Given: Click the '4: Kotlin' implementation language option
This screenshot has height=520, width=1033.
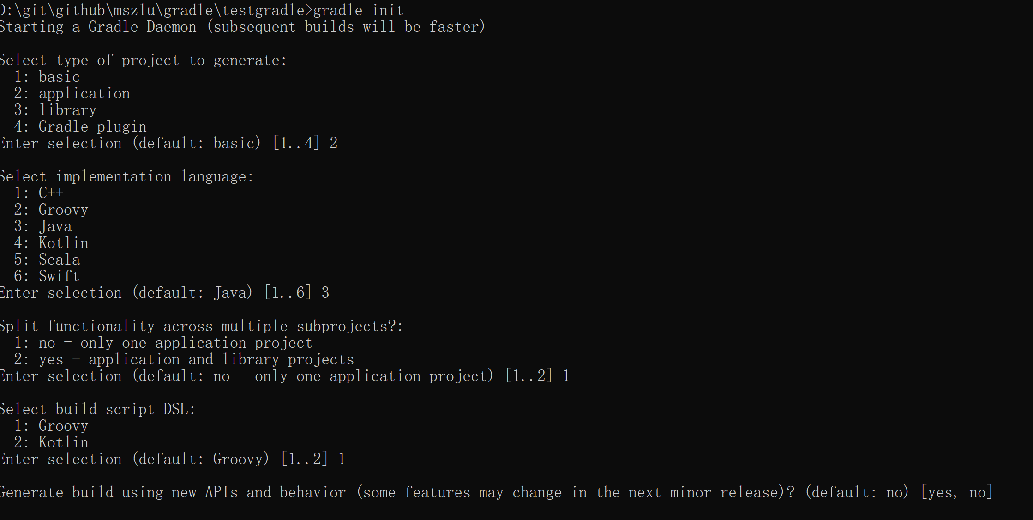Looking at the screenshot, I should [x=51, y=243].
